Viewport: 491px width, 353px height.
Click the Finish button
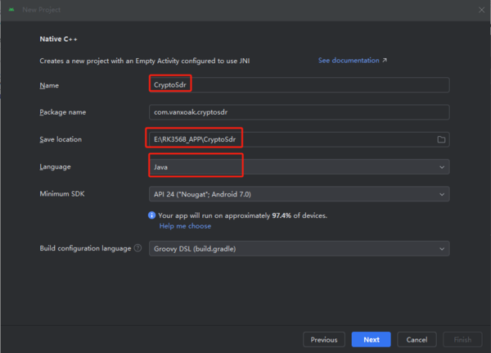tap(462, 339)
